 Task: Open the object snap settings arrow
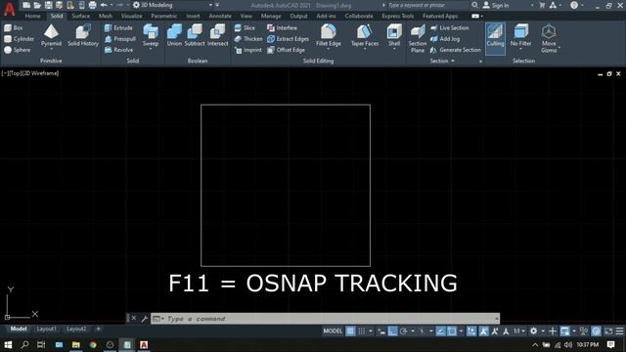pos(461,331)
